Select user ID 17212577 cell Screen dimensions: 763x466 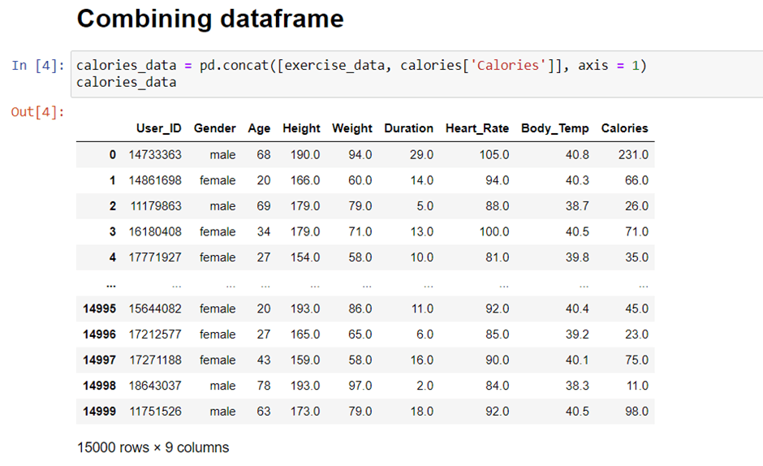pos(155,334)
